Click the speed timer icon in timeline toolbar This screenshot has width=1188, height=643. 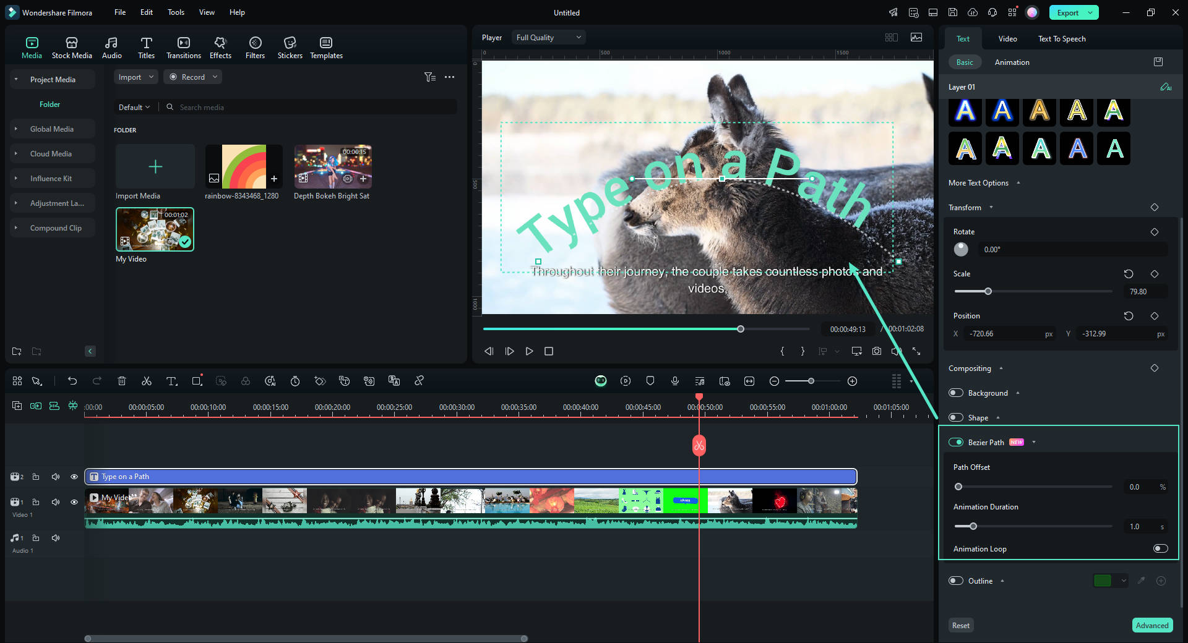295,381
